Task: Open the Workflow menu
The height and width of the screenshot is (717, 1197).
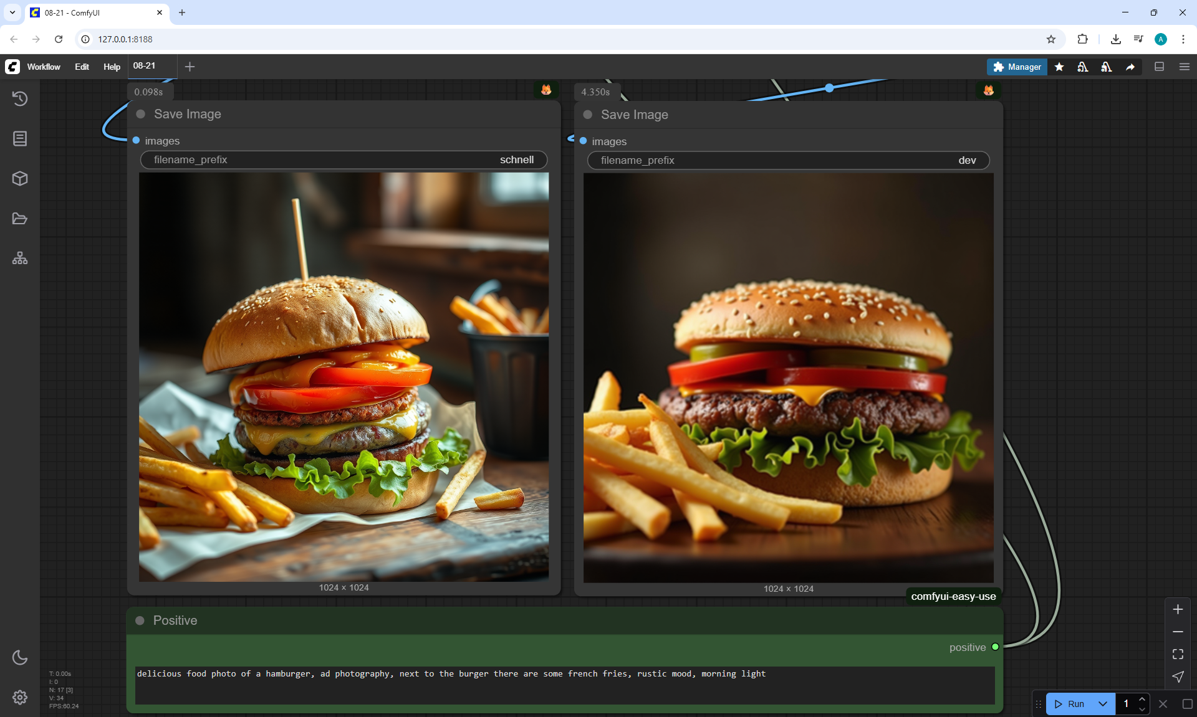Action: [44, 67]
